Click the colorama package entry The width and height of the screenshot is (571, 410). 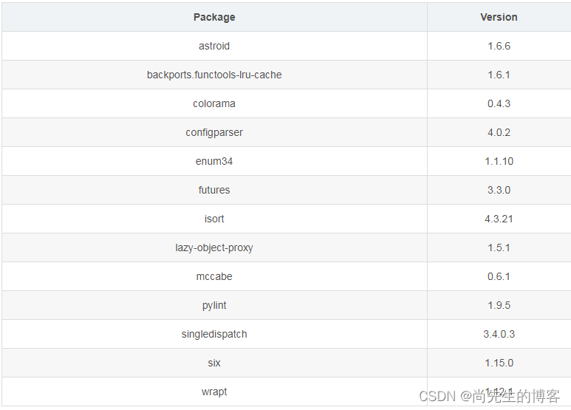[214, 103]
